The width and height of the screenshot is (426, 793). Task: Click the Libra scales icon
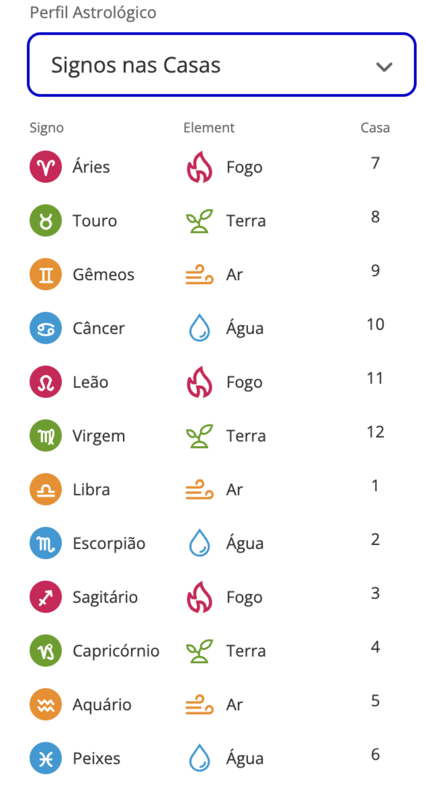point(46,489)
